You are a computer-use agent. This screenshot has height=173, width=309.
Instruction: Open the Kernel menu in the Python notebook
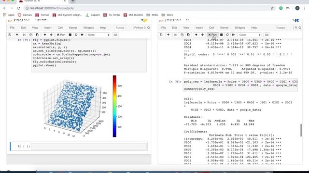click(73, 28)
